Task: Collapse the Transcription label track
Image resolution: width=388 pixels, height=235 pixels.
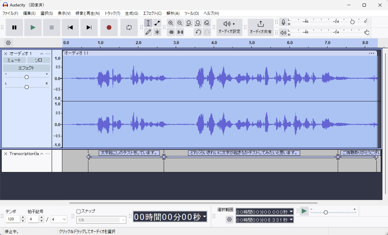Action: point(42,154)
